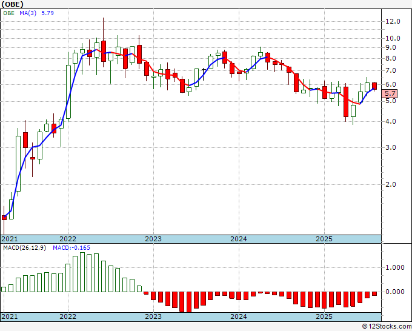Viewport: 412px width, 331px height.
Task: Click the 2.0 price axis label
Action: (391, 184)
